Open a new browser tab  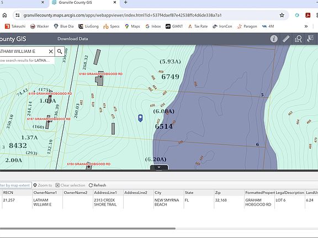125,2
